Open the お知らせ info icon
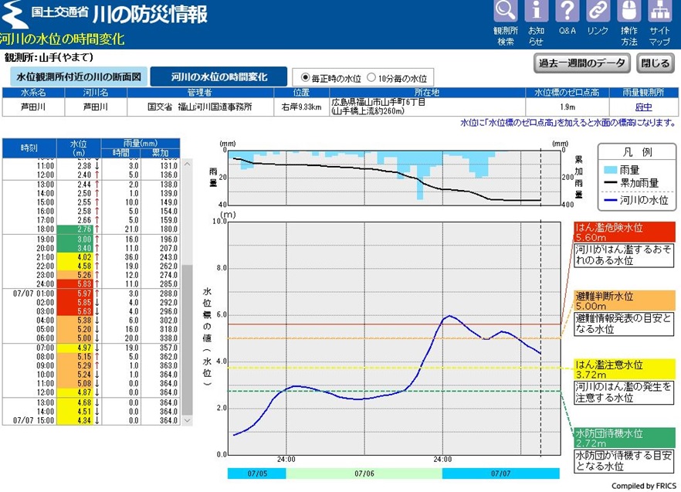This screenshot has height=492, width=681. [536, 12]
